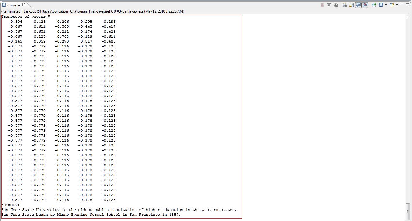Toggle show console when standard out changes
Image resolution: width=412 pixels, height=221 pixels.
358,5
